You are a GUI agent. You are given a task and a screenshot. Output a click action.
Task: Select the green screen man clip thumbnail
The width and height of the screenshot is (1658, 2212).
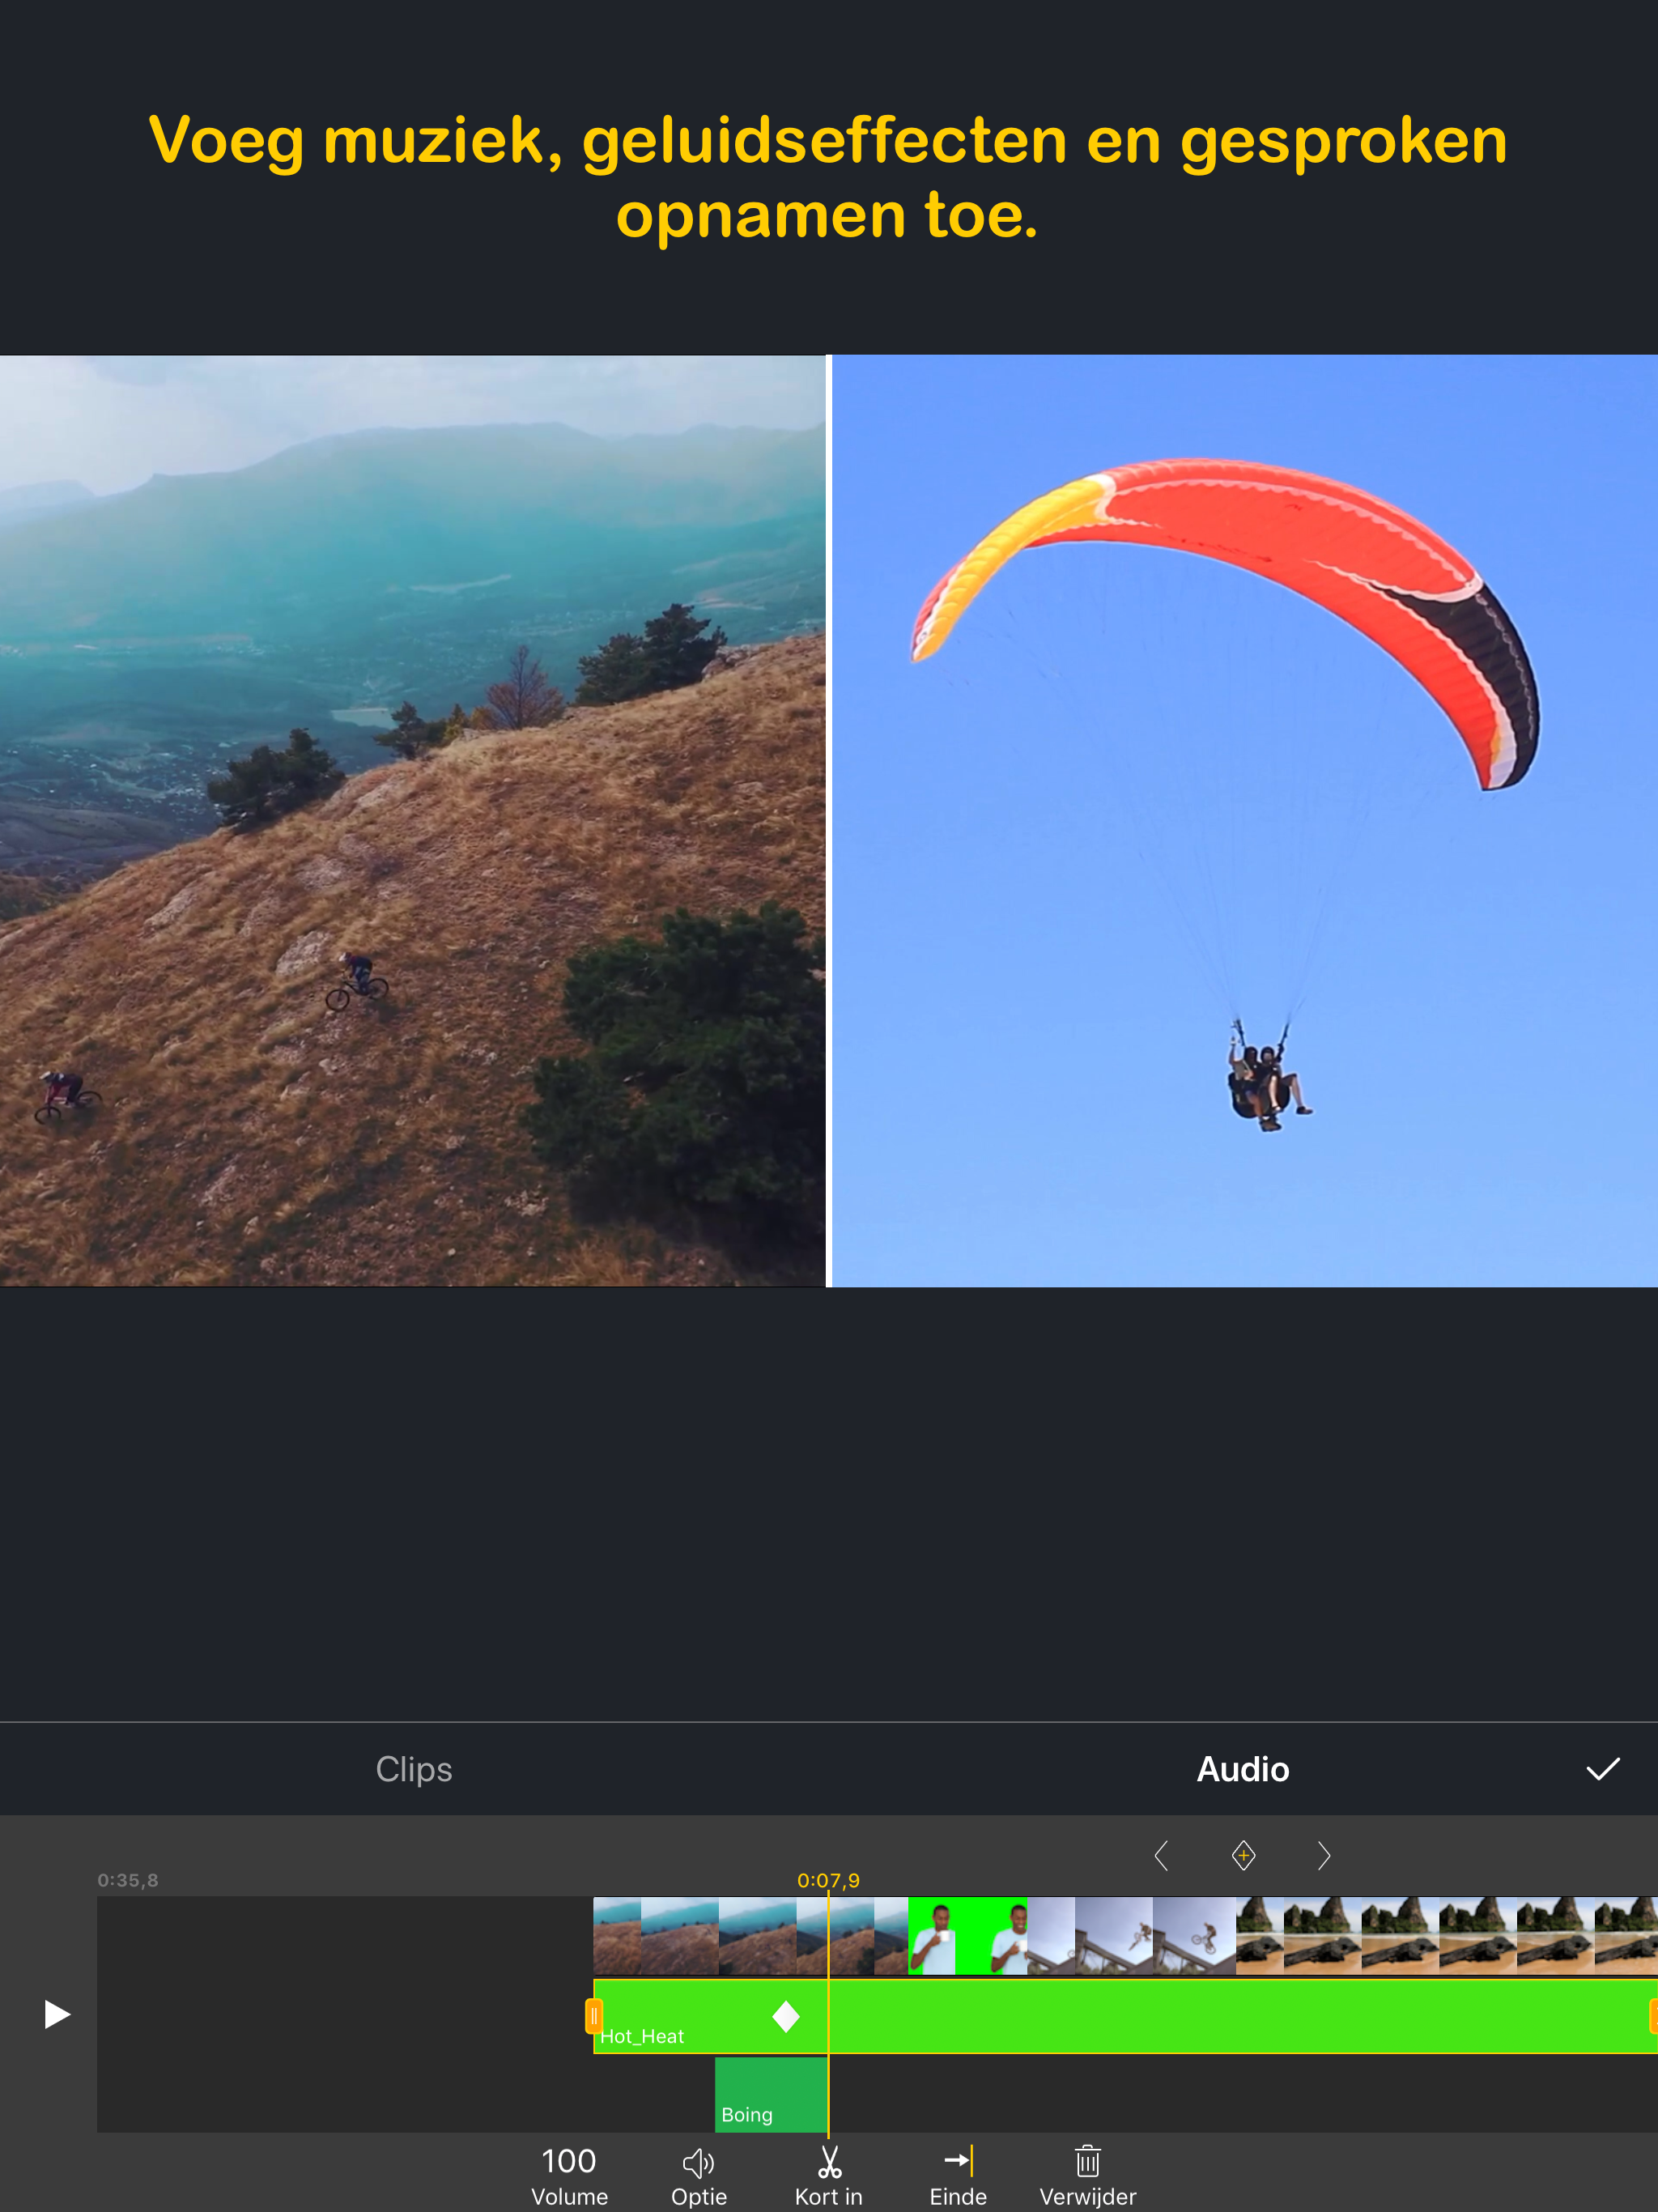click(967, 1936)
